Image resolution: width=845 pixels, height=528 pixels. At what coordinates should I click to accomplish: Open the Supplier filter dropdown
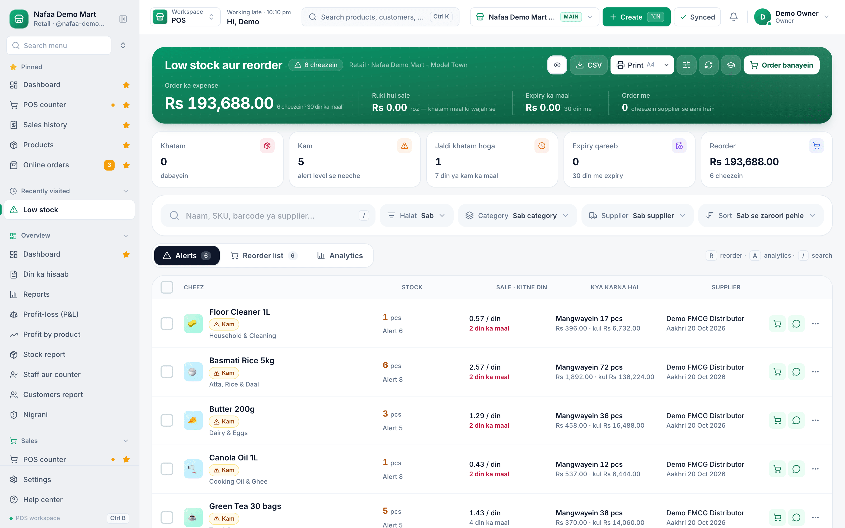pyautogui.click(x=637, y=215)
